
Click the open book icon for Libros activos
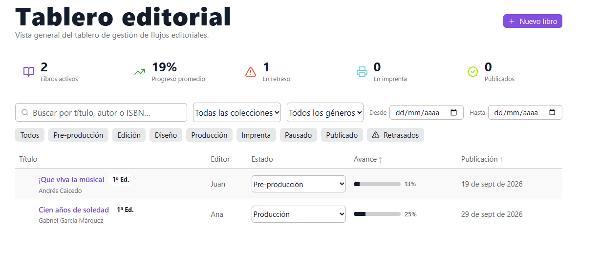pos(29,72)
